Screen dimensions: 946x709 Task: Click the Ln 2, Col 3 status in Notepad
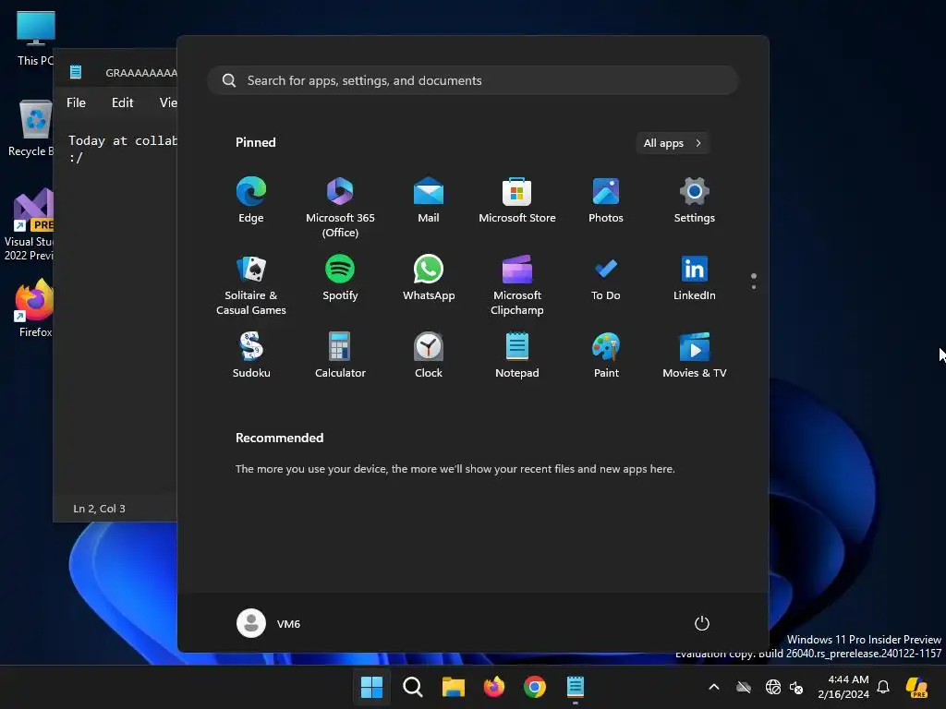point(99,509)
